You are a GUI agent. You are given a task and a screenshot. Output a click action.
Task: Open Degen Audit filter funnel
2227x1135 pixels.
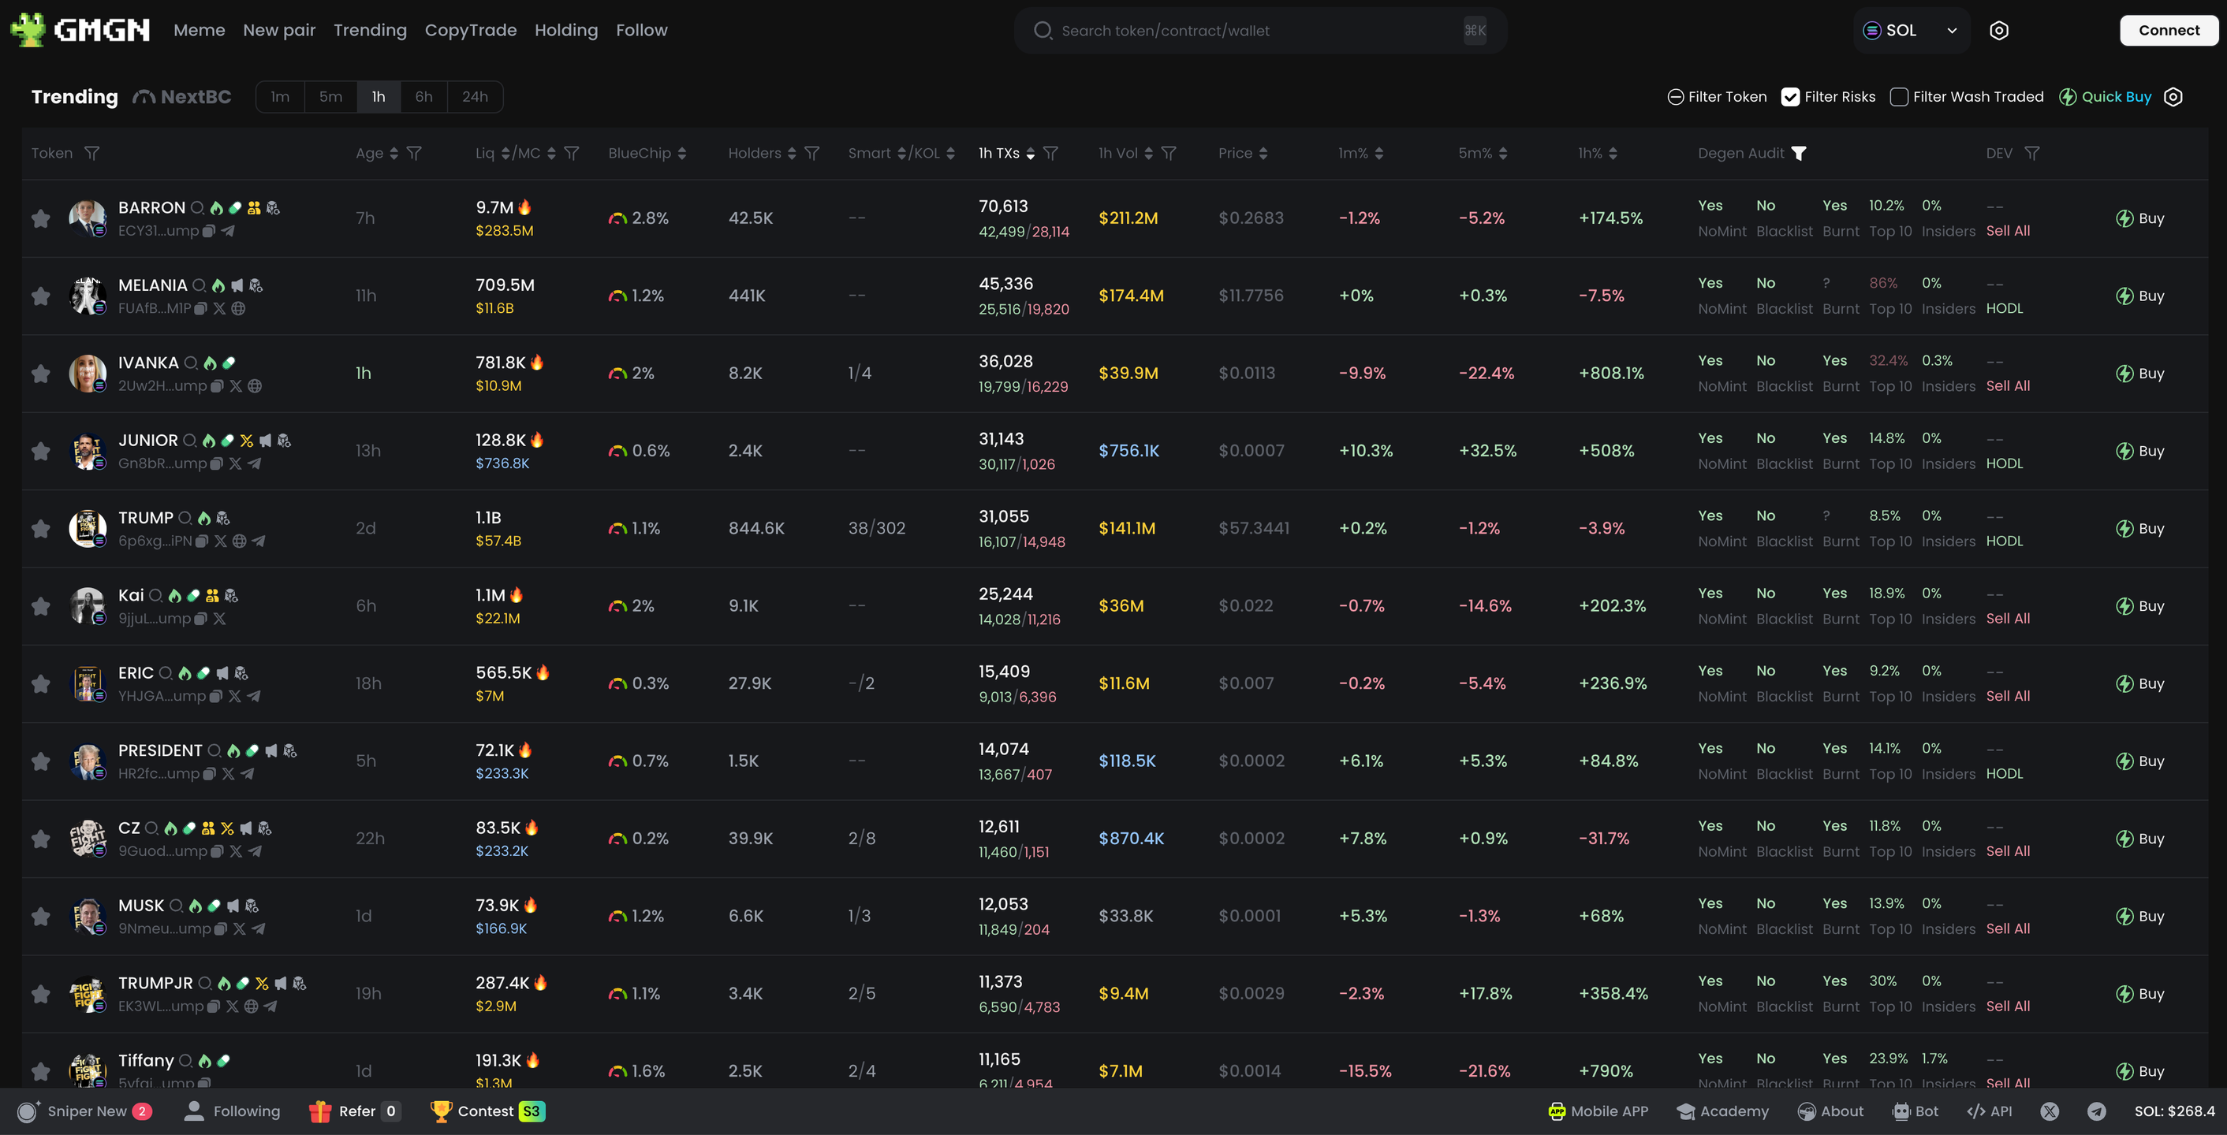click(1799, 153)
